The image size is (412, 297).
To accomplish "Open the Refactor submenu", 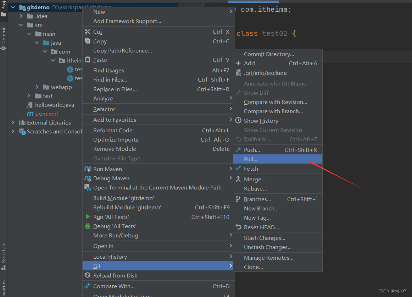I will click(158, 109).
